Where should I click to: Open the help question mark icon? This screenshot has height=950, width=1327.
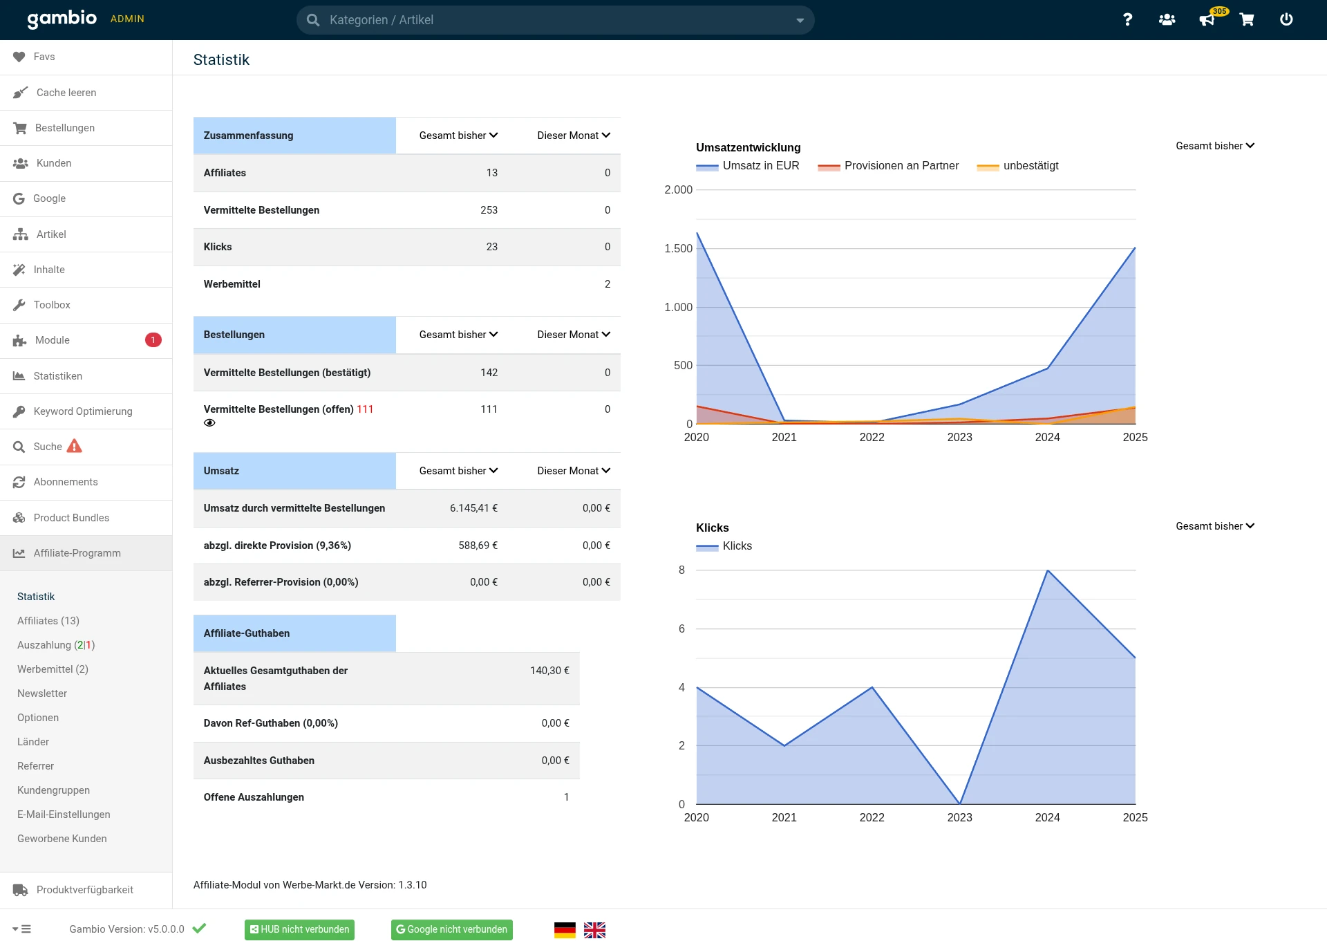pos(1127,19)
